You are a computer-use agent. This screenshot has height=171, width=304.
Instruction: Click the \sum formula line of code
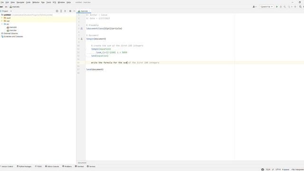point(112,52)
